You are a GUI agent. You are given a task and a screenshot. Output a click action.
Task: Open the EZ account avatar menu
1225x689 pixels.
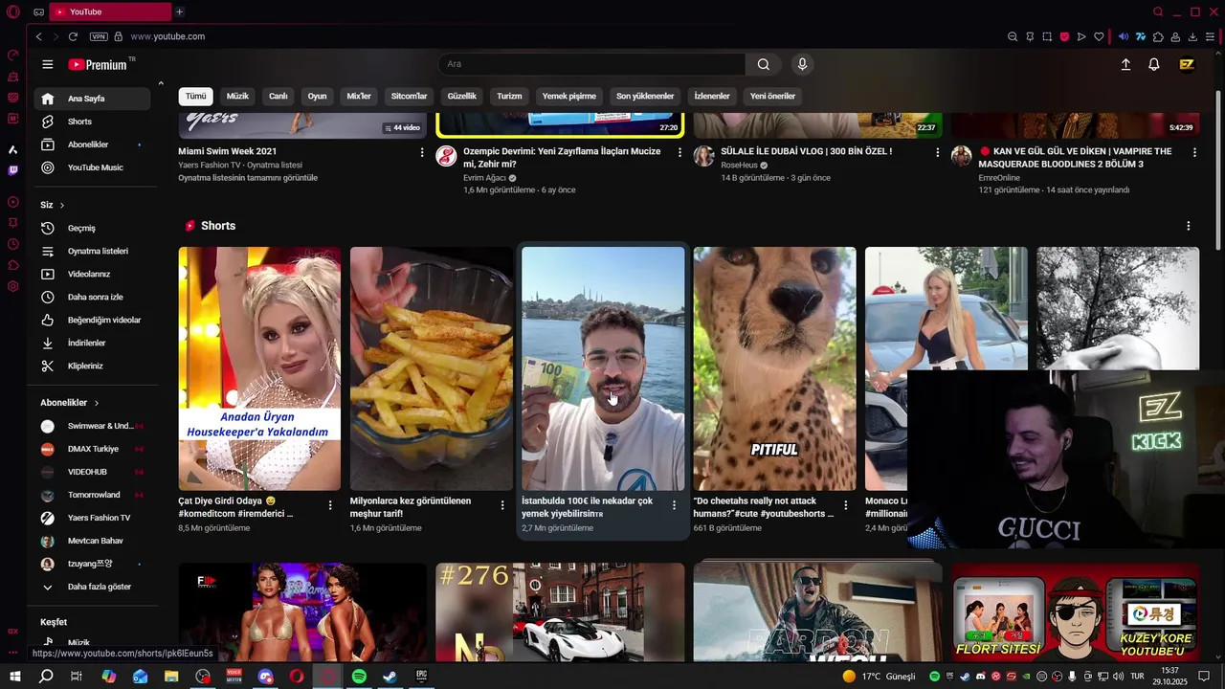[1187, 64]
